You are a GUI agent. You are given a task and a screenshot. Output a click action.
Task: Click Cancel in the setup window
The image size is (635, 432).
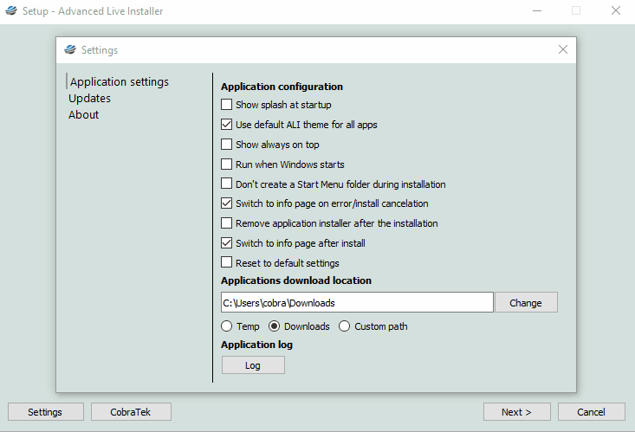pyautogui.click(x=592, y=412)
